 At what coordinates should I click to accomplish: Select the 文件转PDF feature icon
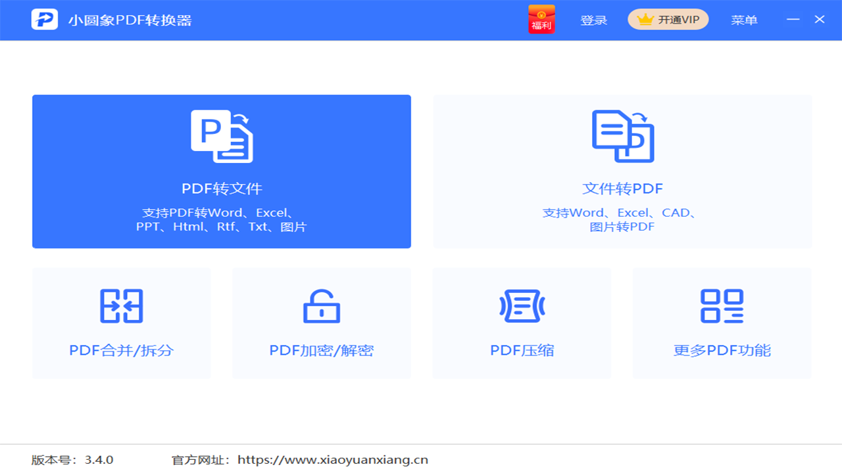tap(622, 136)
